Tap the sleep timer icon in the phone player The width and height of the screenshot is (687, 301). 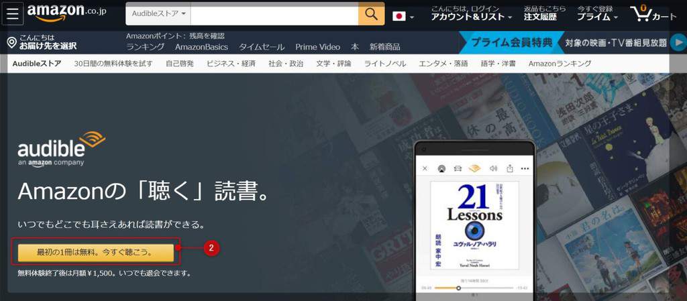click(x=441, y=168)
